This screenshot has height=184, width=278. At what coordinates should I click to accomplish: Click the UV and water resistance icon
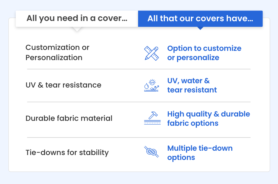coord(151,85)
